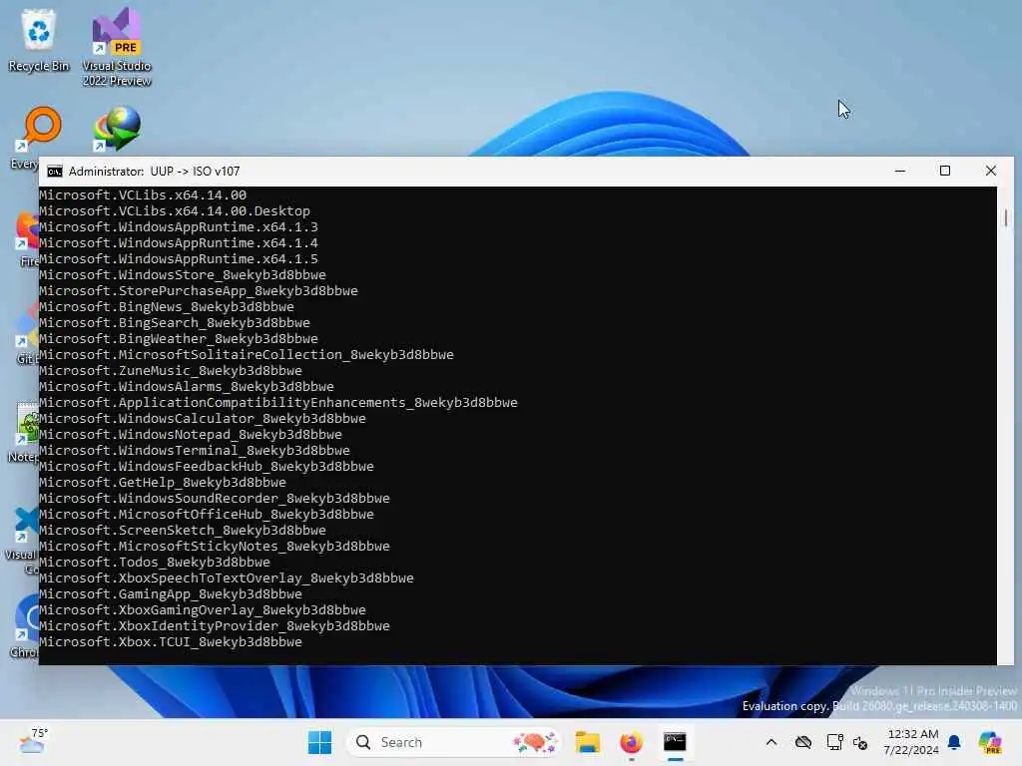
Task: Click the taskbar Search box
Action: pos(453,742)
